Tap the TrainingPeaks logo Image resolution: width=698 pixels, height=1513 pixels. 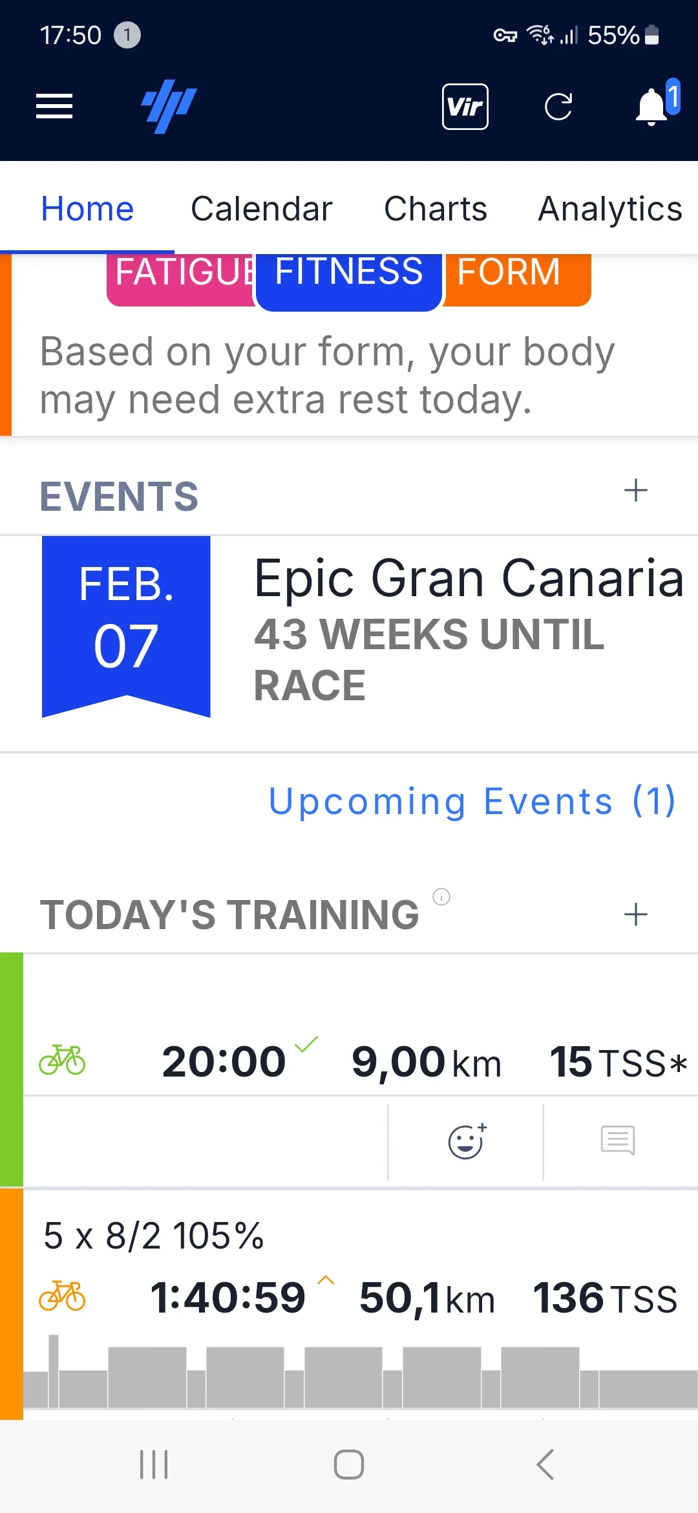click(169, 106)
